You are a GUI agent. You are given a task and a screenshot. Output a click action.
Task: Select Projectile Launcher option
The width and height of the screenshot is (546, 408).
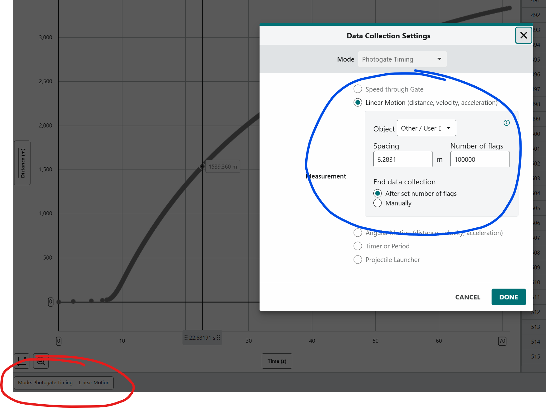(358, 260)
